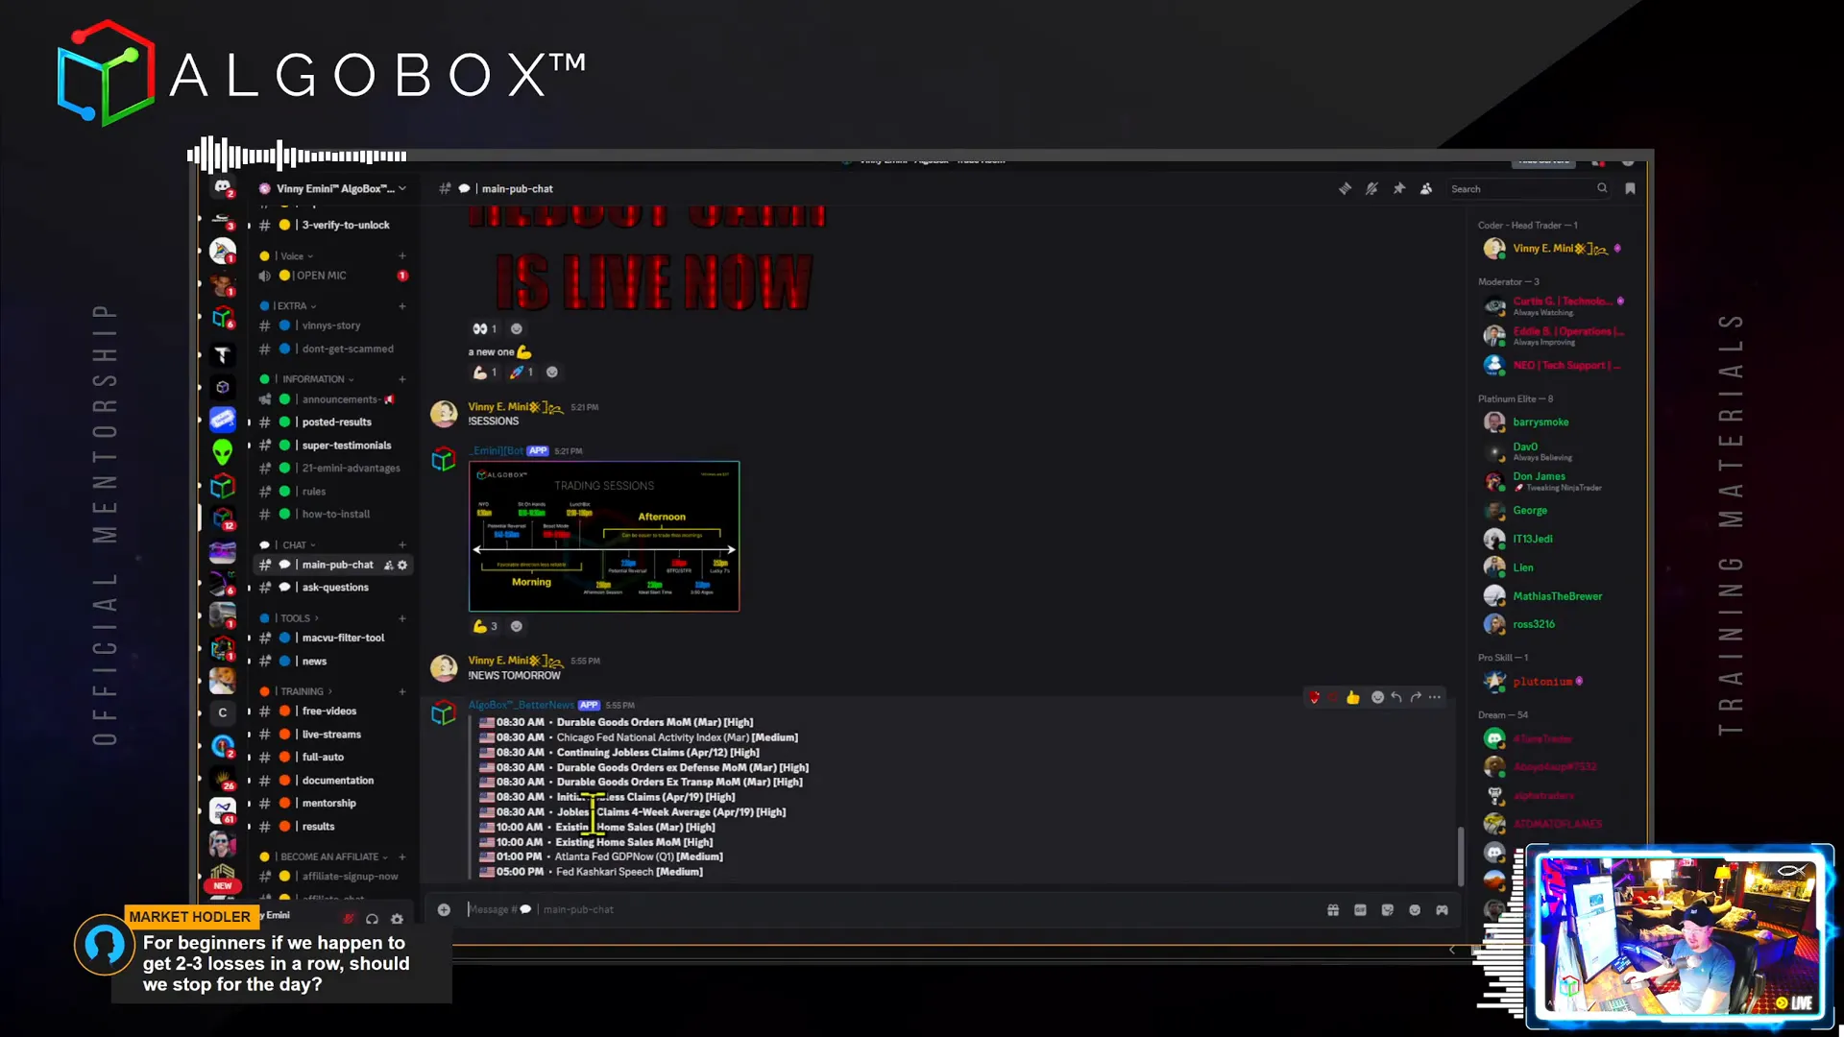Toggle the rocket reaction with count 1

pos(522,372)
